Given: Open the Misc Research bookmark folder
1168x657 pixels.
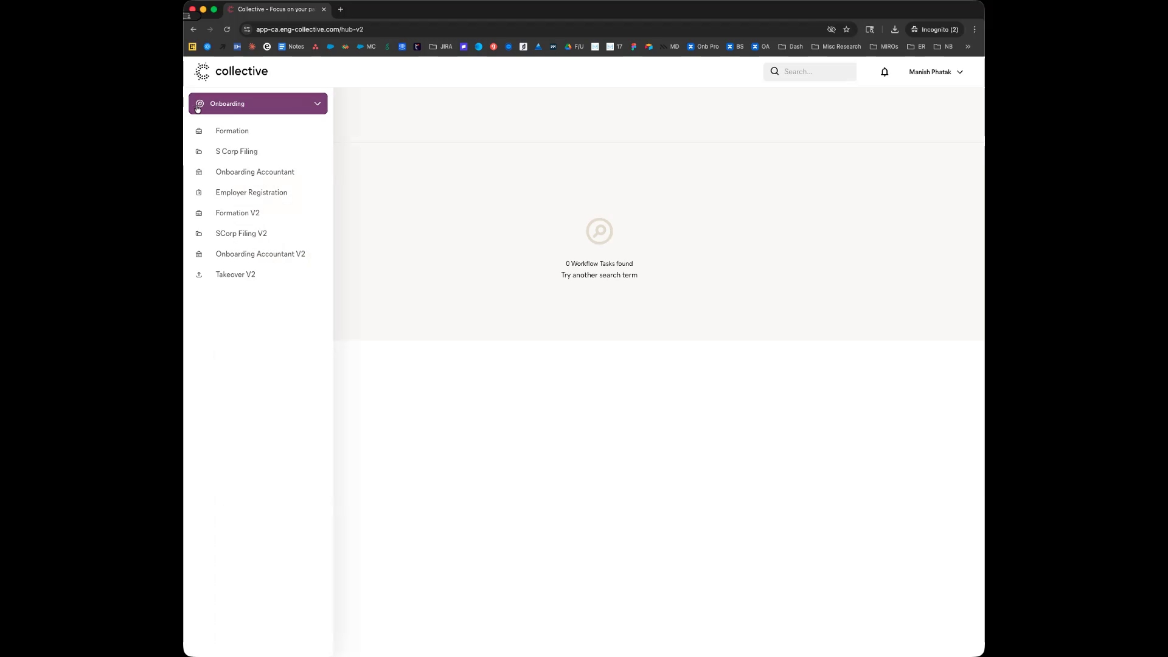Looking at the screenshot, I should 836,47.
